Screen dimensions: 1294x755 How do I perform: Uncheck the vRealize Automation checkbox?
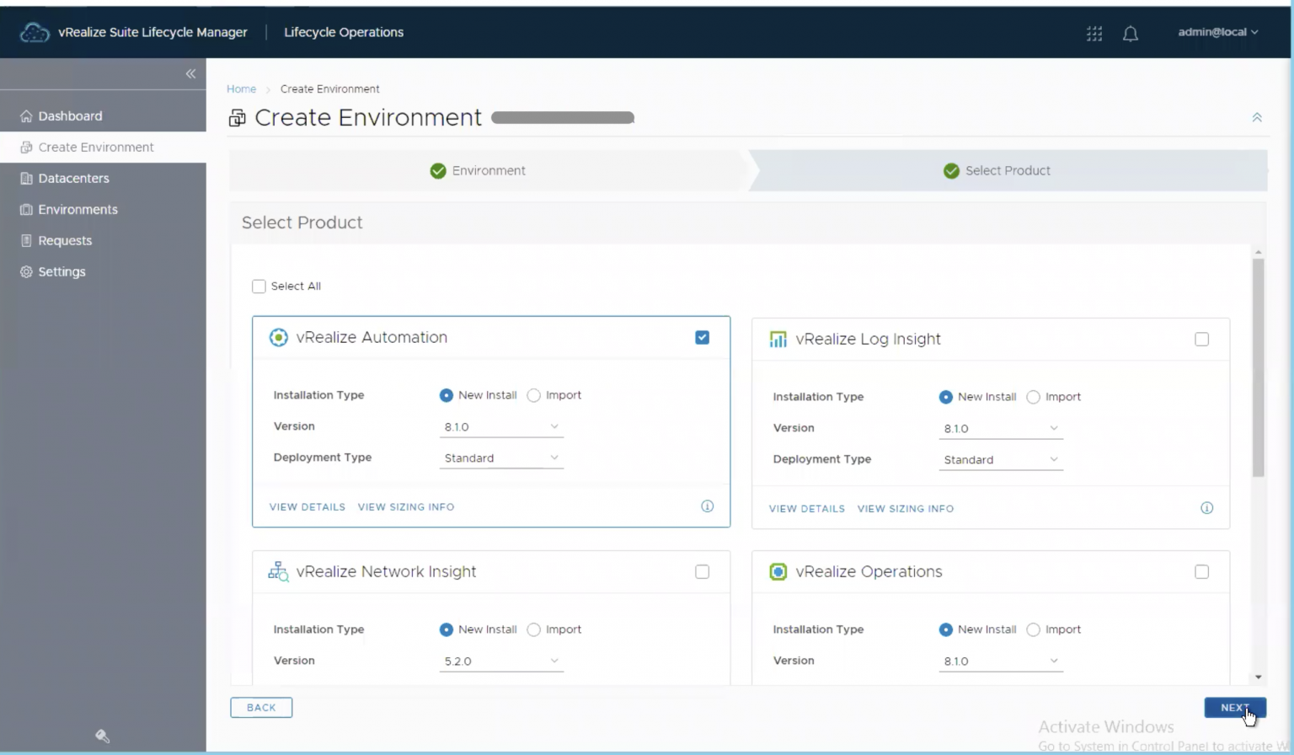coord(703,338)
